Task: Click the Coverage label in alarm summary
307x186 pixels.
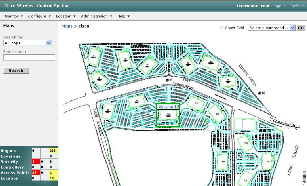Action: pos(11,156)
